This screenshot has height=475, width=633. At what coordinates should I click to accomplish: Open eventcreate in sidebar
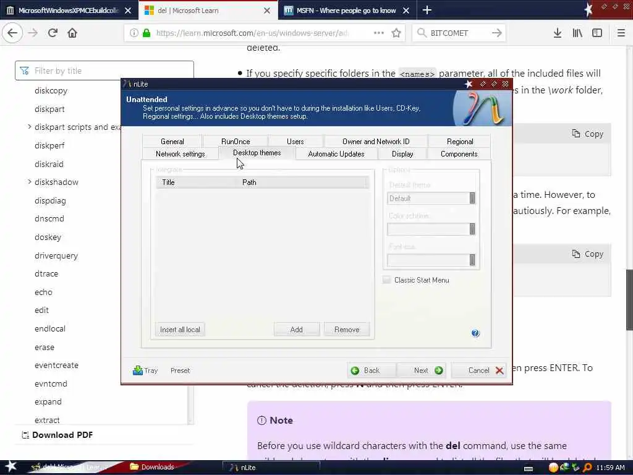pos(56,365)
